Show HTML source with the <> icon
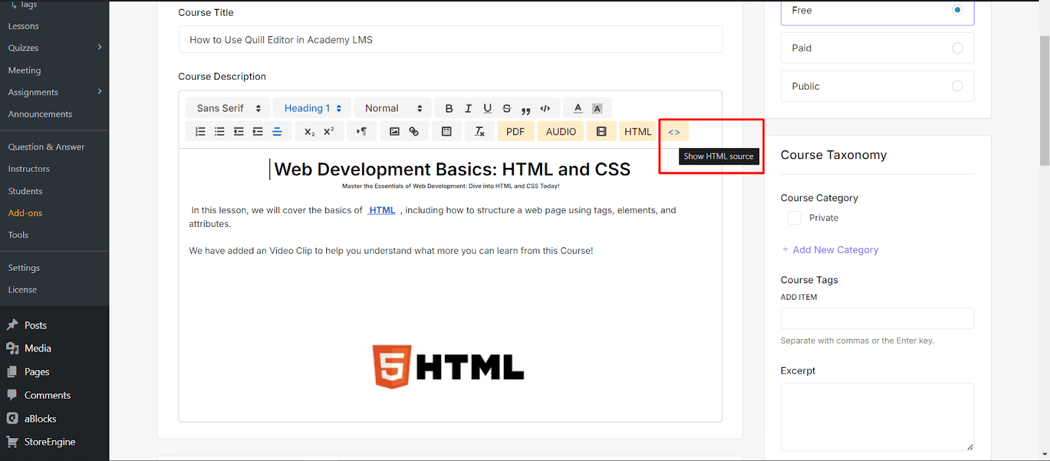The width and height of the screenshot is (1050, 461). (x=674, y=132)
